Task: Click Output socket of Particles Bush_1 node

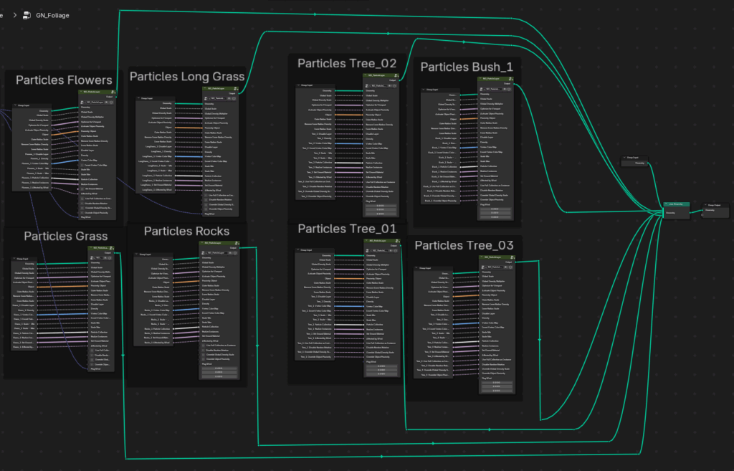Action: click(515, 83)
